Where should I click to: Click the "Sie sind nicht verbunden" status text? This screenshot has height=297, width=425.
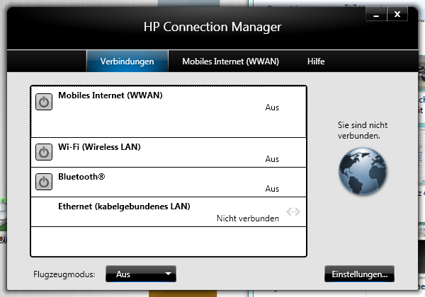tap(363, 130)
